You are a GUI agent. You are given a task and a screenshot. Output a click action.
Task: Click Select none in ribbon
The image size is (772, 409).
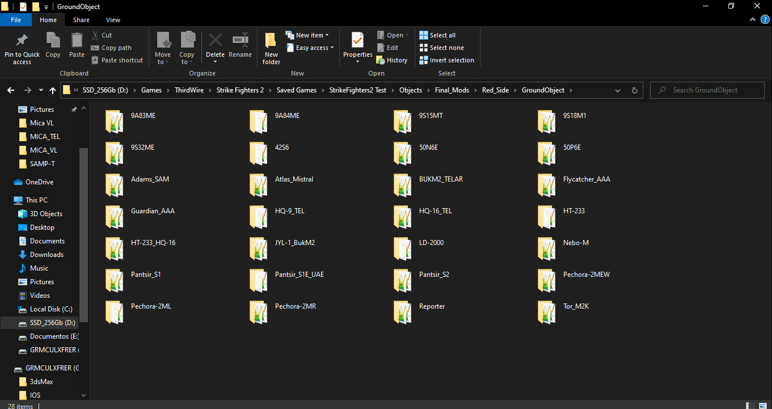pos(441,48)
